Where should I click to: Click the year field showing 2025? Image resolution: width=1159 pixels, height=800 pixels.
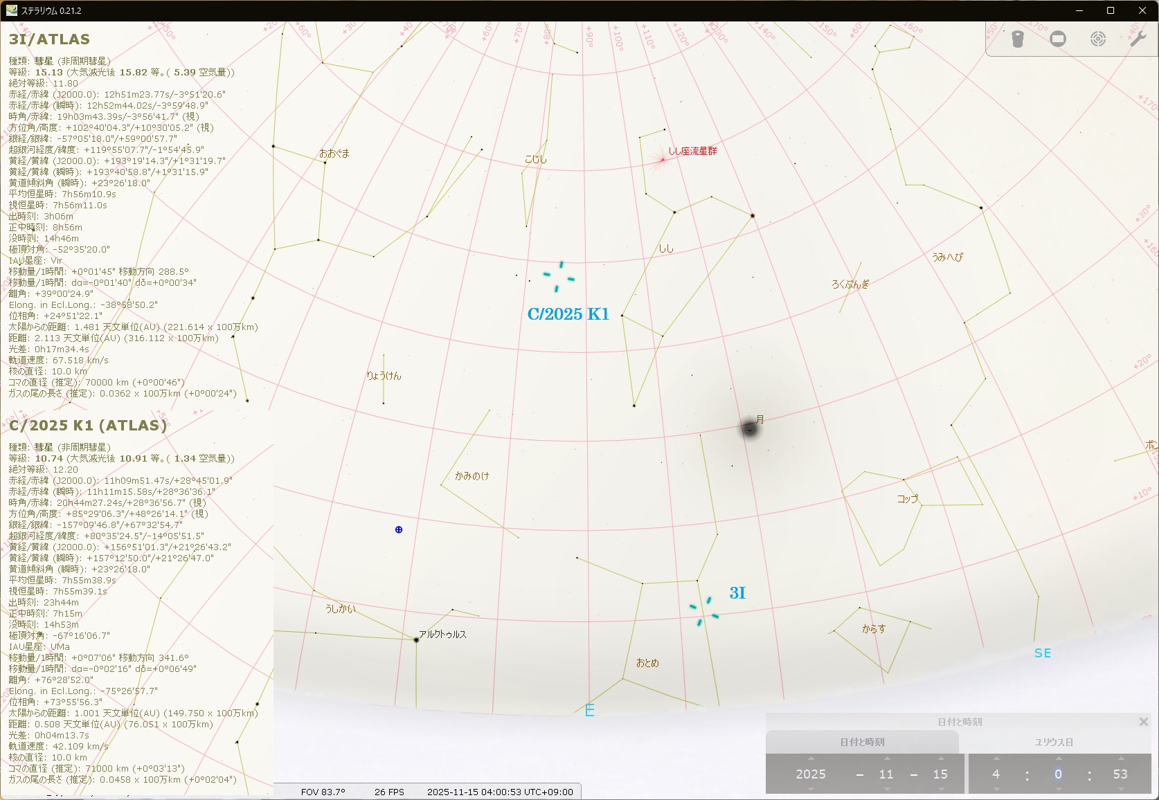[811, 774]
